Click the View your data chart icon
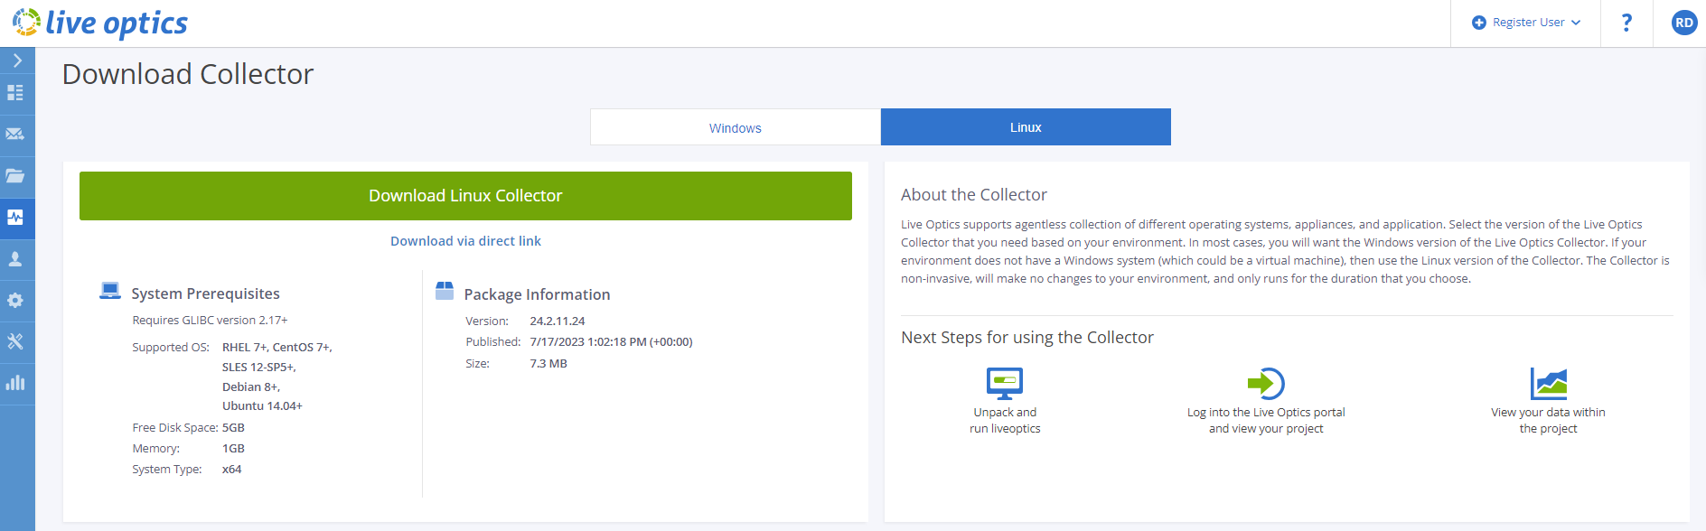The height and width of the screenshot is (531, 1706). 1548,383
